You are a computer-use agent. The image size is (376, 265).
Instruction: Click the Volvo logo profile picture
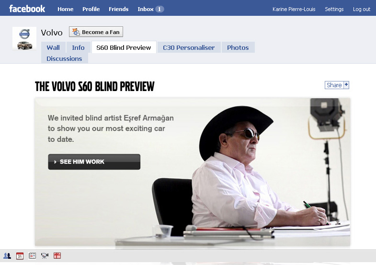(x=24, y=39)
